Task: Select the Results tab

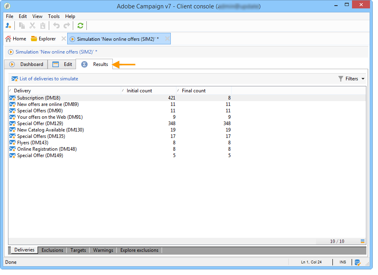Action: pyautogui.click(x=94, y=64)
